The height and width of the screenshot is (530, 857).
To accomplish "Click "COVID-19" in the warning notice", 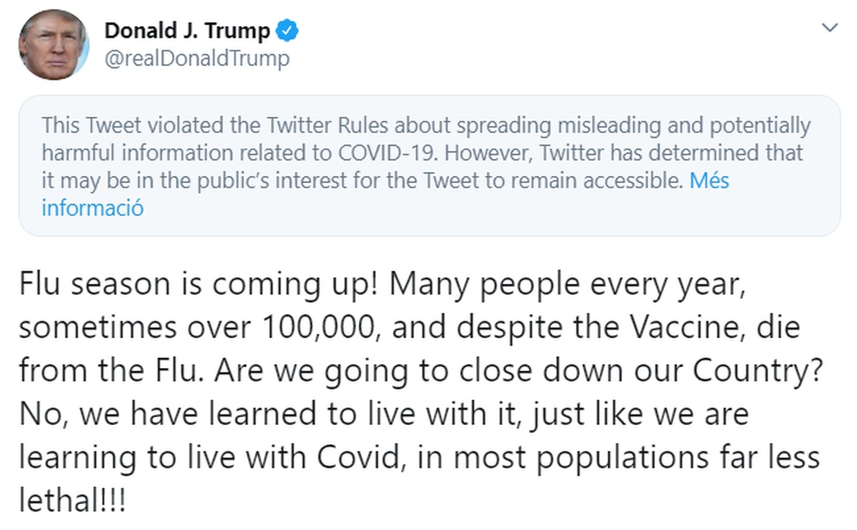I will 388,153.
